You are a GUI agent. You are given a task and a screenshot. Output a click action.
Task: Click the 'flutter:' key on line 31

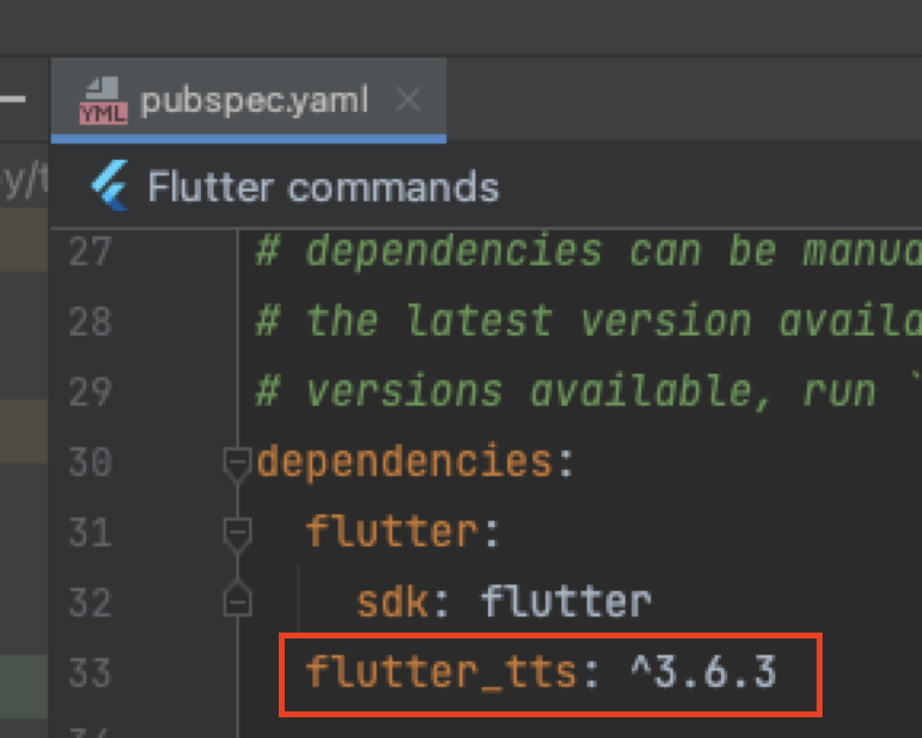click(403, 532)
